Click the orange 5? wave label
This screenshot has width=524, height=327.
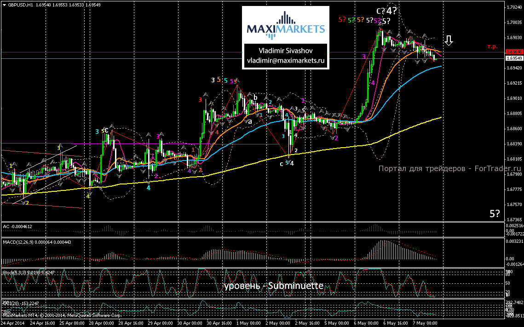pos(360,20)
